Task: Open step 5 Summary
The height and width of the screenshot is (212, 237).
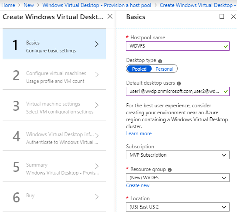Action: (x=54, y=166)
